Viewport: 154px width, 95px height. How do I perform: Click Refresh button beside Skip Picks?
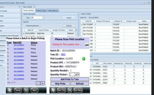pos(80,84)
